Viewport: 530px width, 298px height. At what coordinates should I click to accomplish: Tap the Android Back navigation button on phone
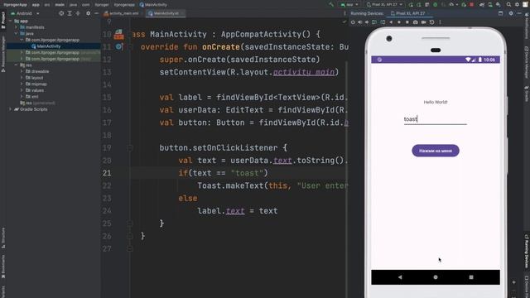point(400,277)
